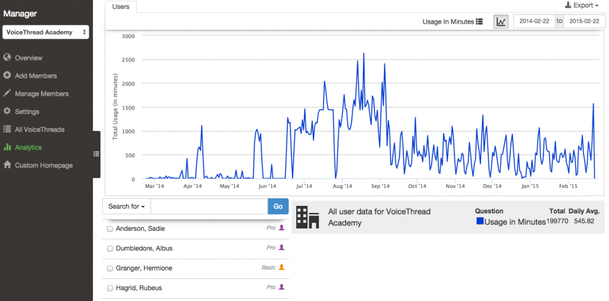Click Rubeus Hagrid's purple Pro user icon

coord(282,287)
